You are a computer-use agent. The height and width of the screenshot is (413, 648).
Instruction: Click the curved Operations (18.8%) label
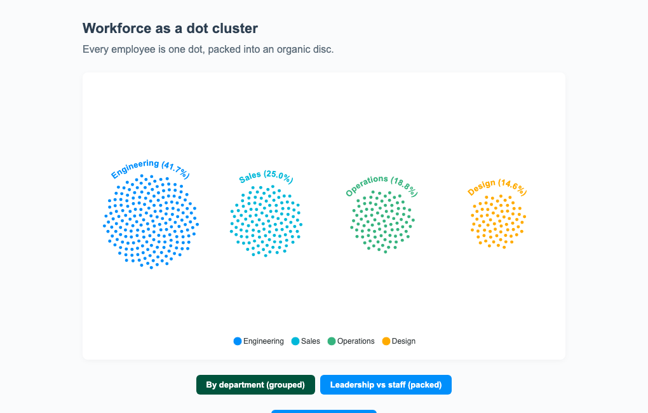pos(382,186)
